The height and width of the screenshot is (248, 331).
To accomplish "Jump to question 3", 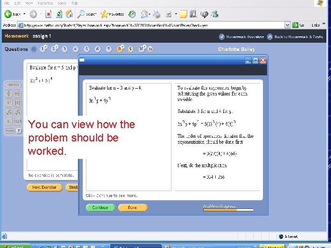I will 65,49.
